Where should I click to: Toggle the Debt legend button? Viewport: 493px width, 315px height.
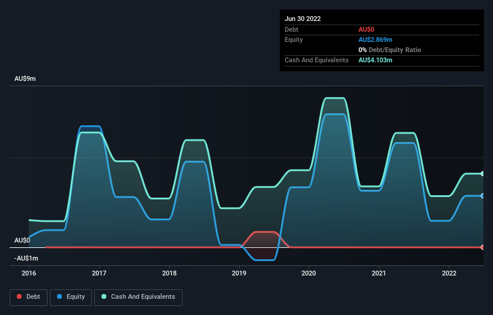tap(28, 297)
